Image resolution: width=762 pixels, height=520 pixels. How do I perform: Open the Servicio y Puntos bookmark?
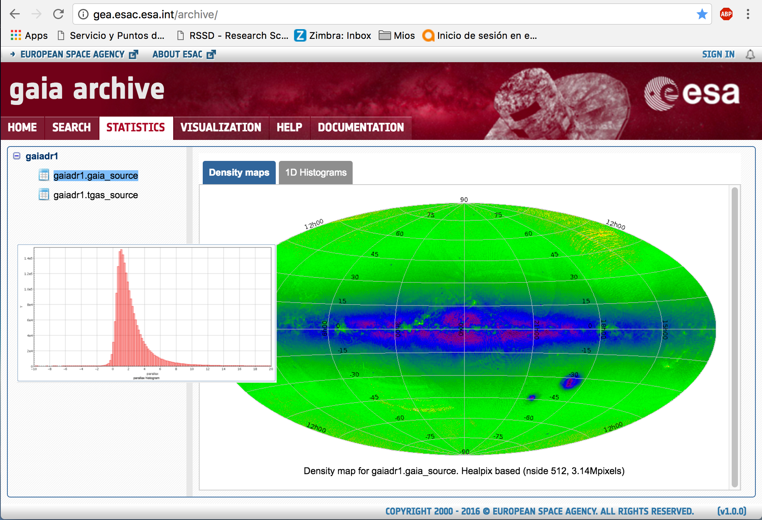tap(111, 35)
